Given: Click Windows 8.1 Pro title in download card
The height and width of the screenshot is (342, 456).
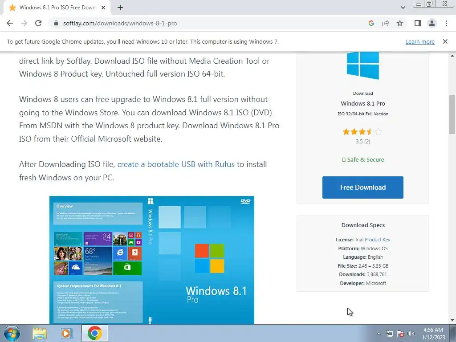Looking at the screenshot, I should [x=362, y=103].
